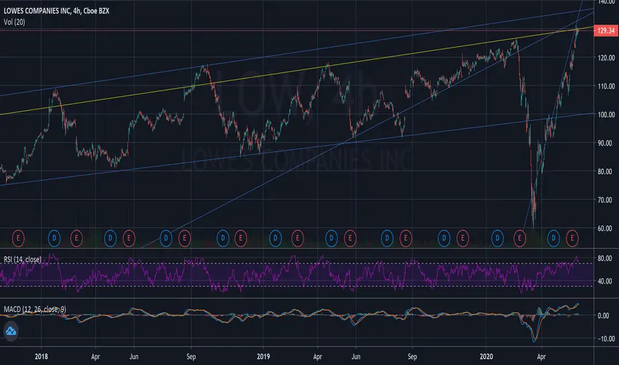619x365 pixels.
Task: Click the MACD -10.00 scale label
Action: pyautogui.click(x=606, y=338)
